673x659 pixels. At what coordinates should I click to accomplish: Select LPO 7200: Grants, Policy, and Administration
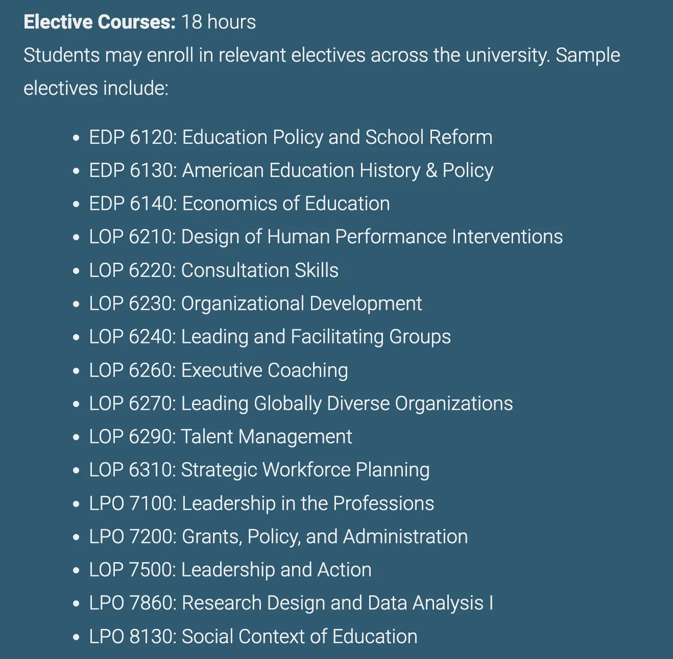point(278,536)
